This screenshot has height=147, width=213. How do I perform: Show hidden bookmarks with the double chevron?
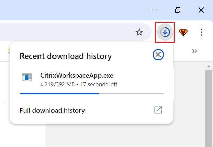(x=194, y=51)
